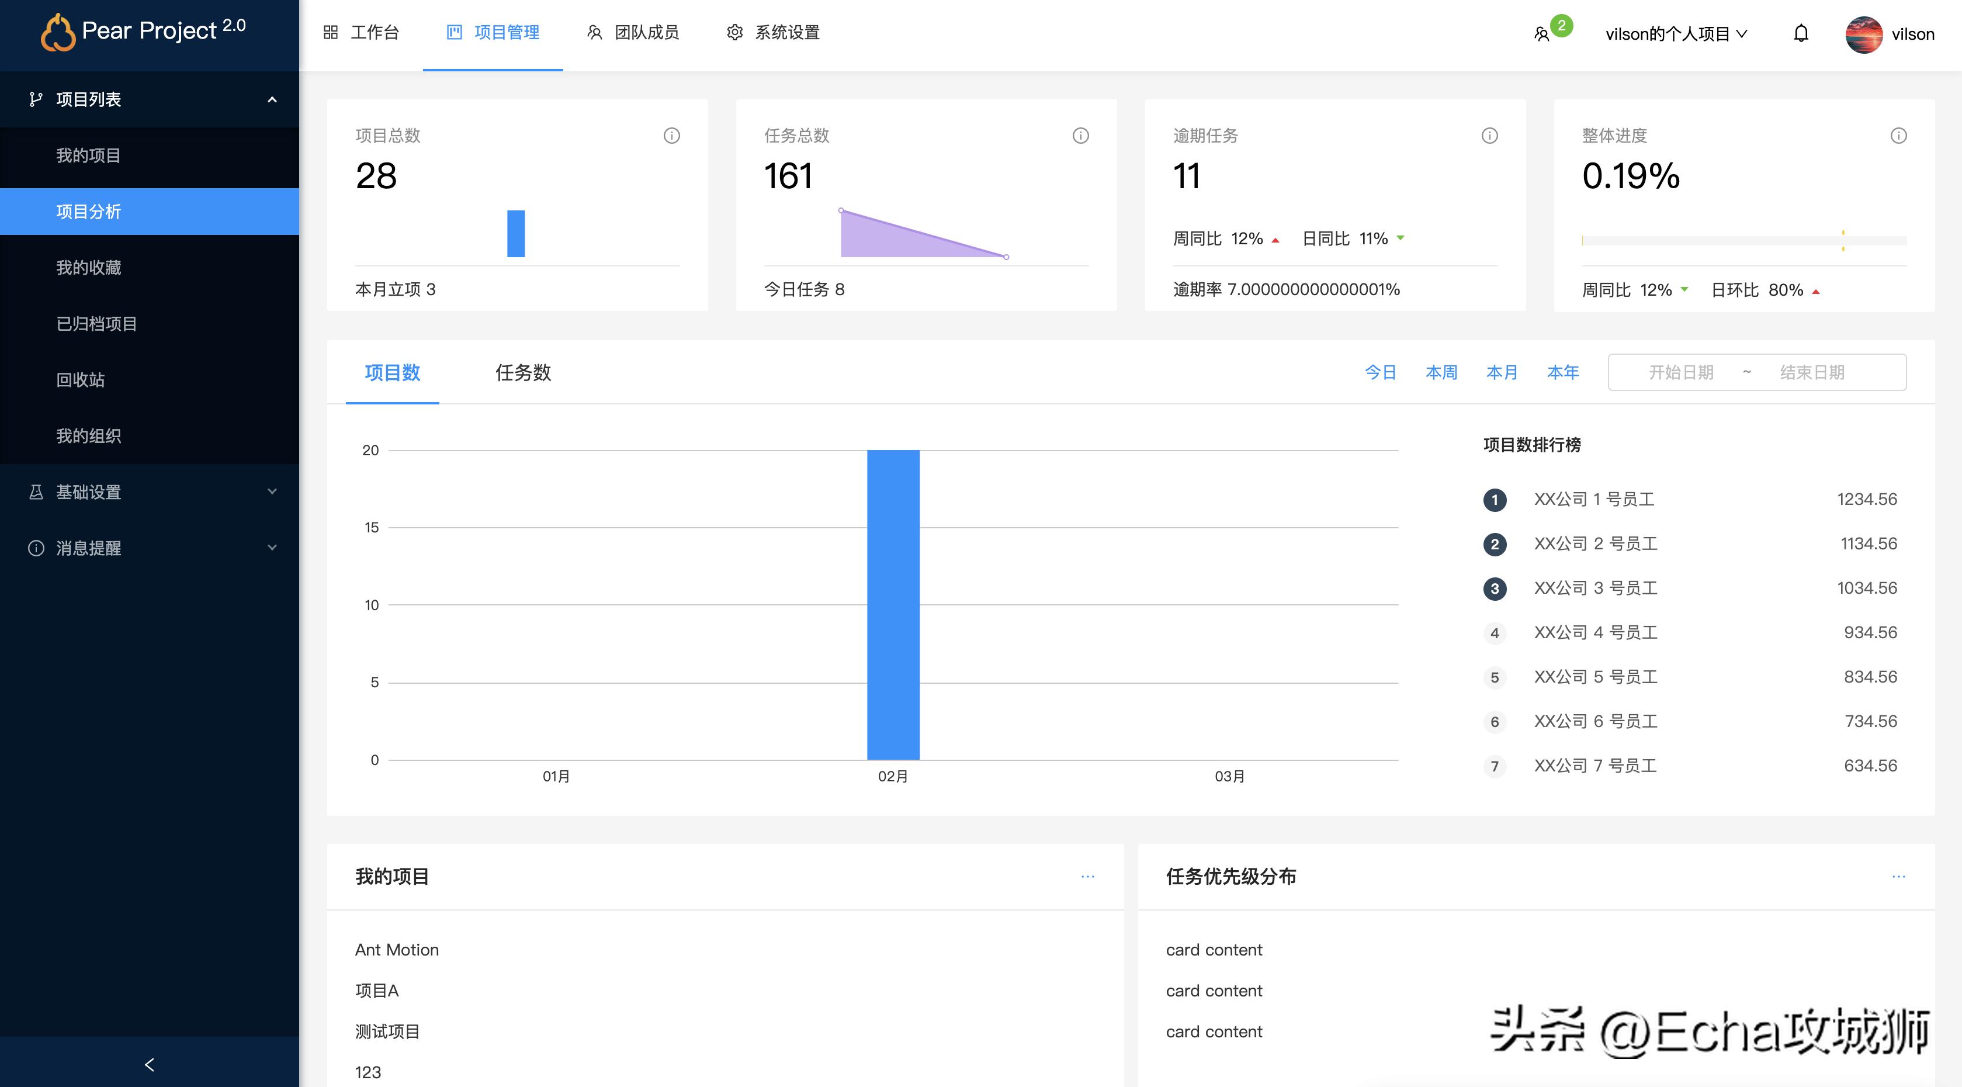The image size is (1962, 1087).
Task: Click the info icon on 项目总数 card
Action: (x=671, y=136)
